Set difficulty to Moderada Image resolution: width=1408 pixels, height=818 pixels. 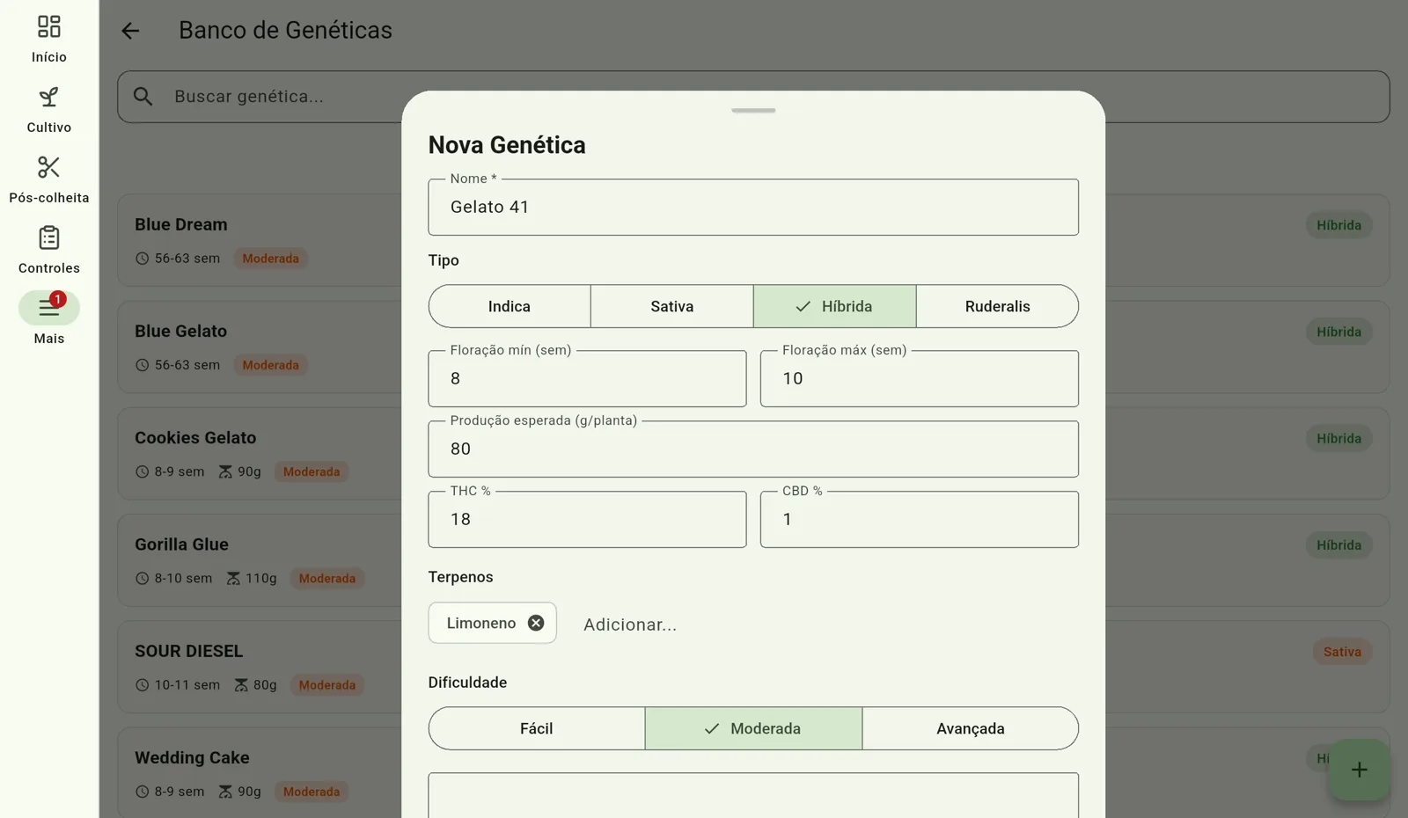pos(753,728)
